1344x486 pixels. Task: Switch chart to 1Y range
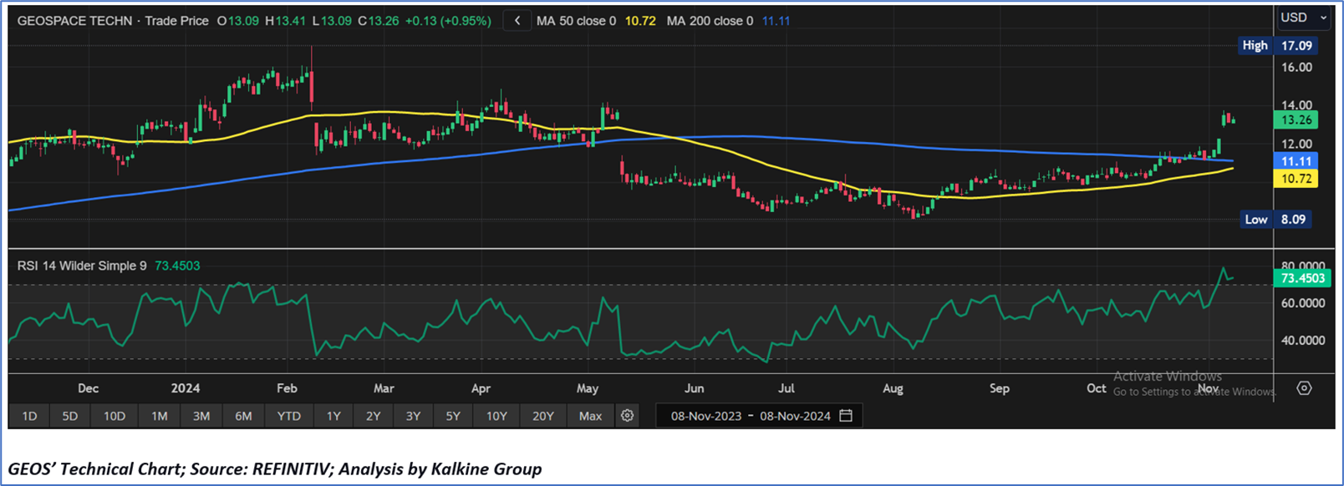[333, 416]
